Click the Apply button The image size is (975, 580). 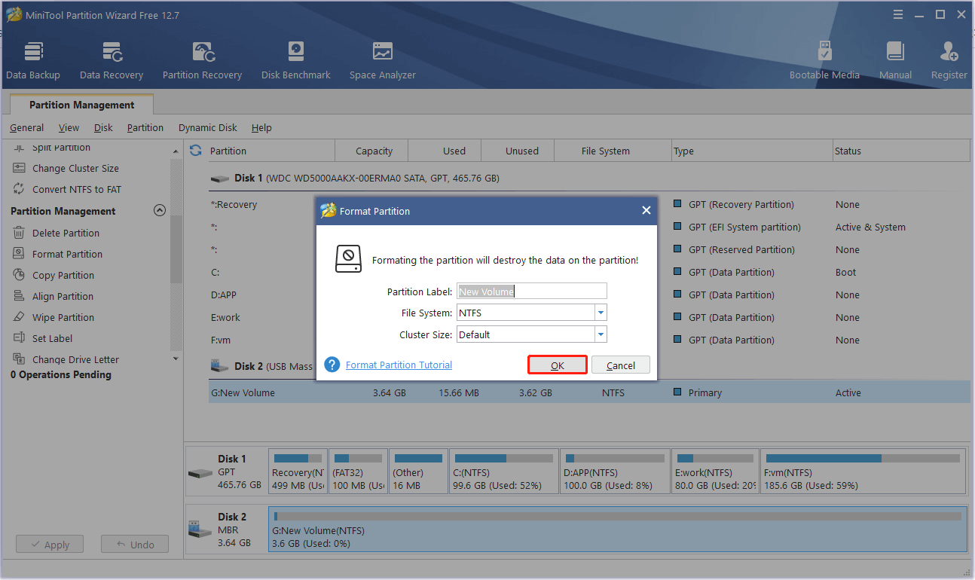[x=49, y=545]
